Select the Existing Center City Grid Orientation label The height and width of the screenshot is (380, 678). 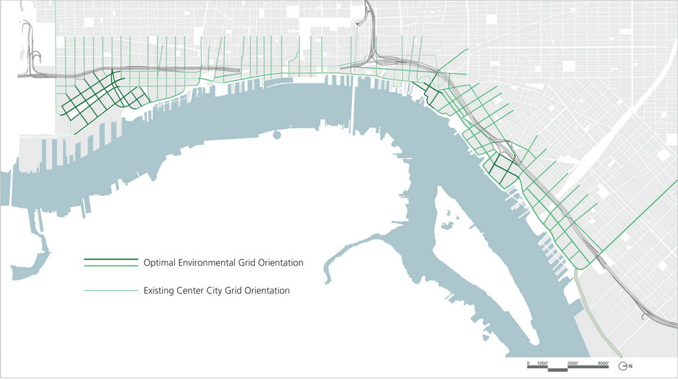pos(217,291)
